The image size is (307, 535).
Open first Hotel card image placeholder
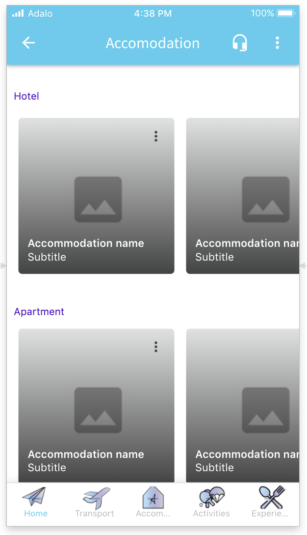coord(98,199)
